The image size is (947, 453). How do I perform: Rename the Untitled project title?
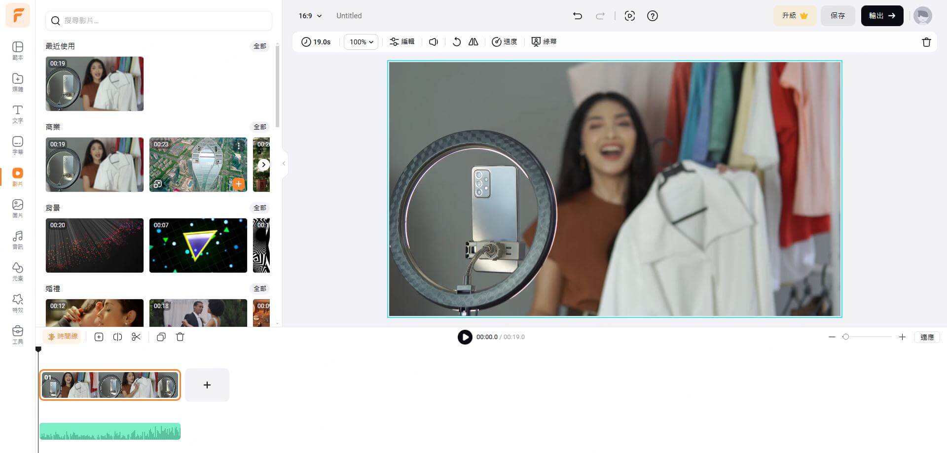pos(349,16)
